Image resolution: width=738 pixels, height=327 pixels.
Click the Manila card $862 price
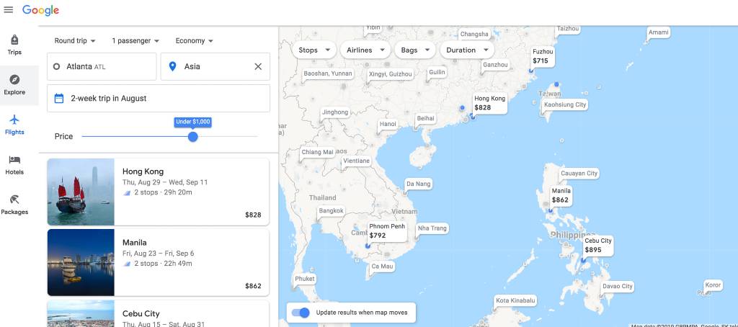253,286
